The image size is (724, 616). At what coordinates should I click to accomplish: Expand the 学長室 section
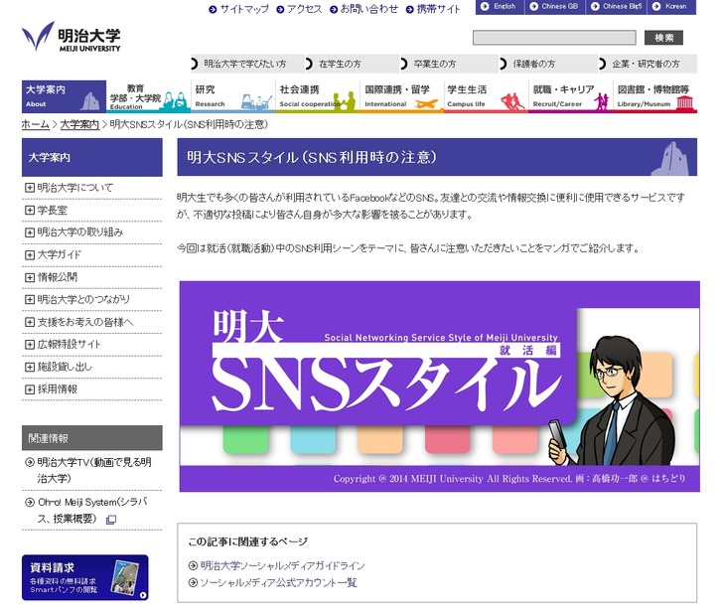click(30, 210)
